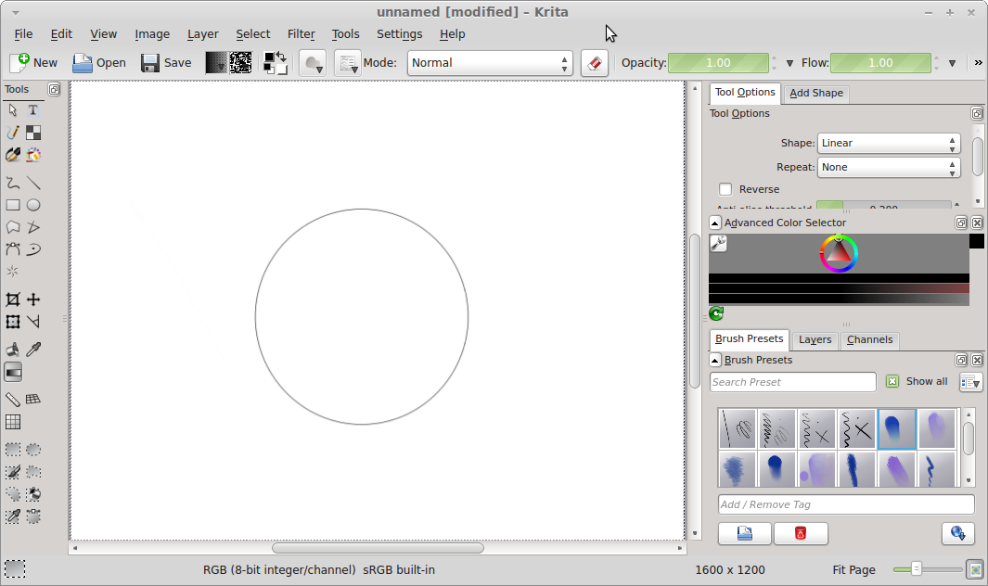Select the straight Line tool
The width and height of the screenshot is (988, 586).
pyautogui.click(x=33, y=183)
